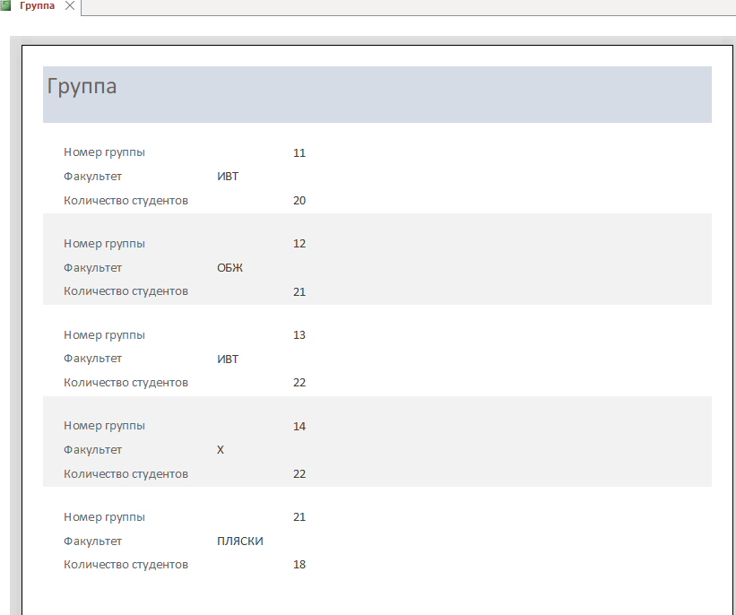736x615 pixels.
Task: Click Номер группы label beside 14
Action: (x=104, y=426)
